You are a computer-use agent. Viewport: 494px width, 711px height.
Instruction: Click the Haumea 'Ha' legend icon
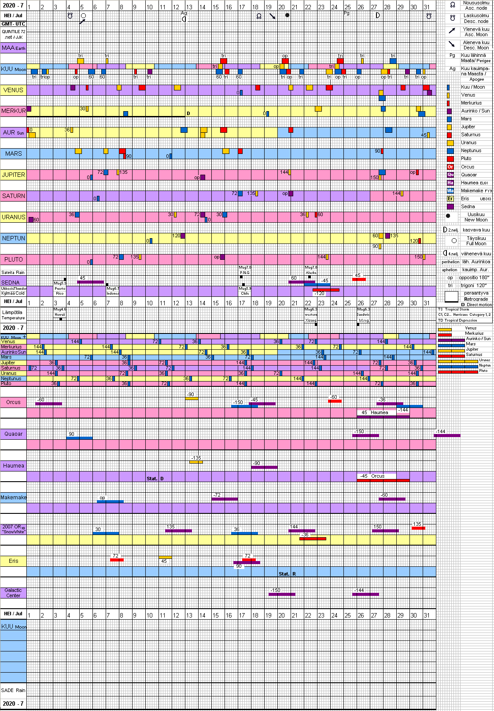[x=450, y=183]
